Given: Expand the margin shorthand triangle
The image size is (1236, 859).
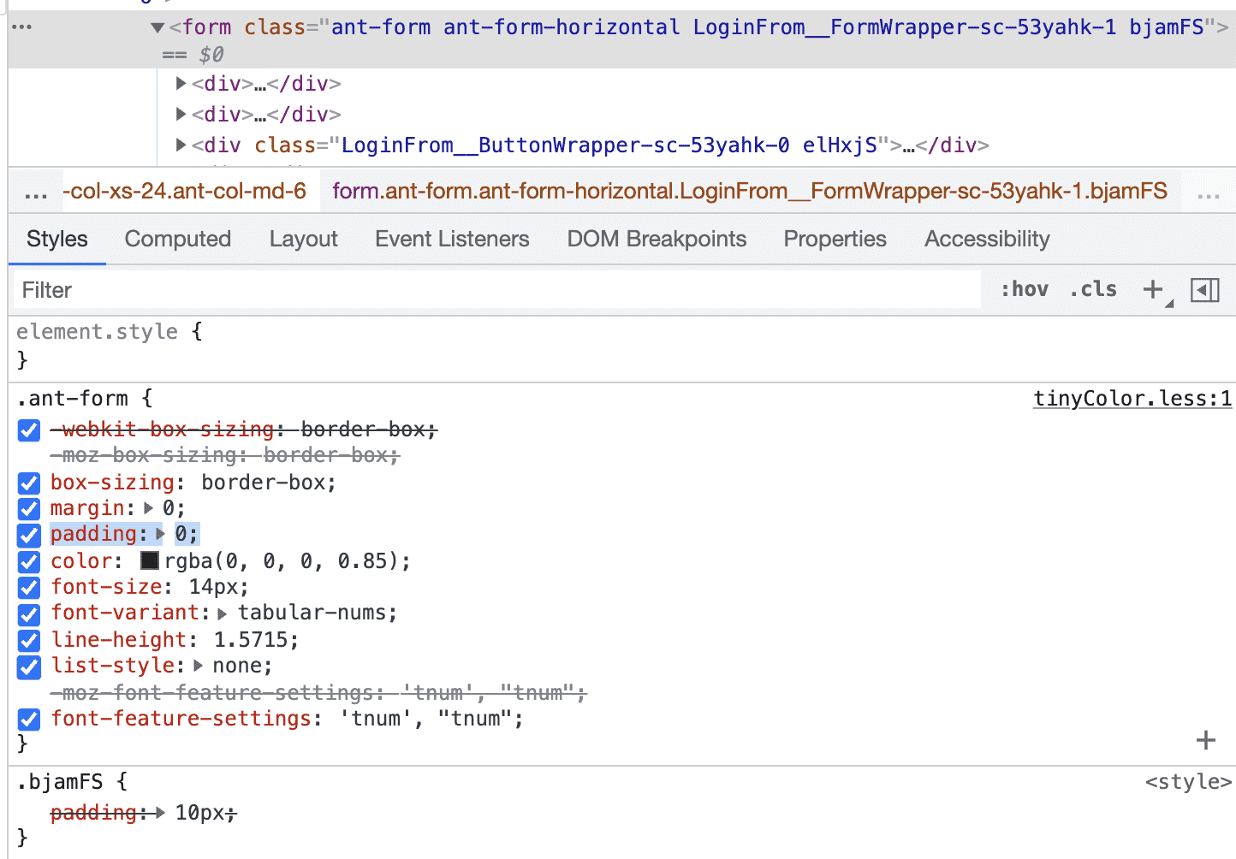Looking at the screenshot, I should (149, 509).
